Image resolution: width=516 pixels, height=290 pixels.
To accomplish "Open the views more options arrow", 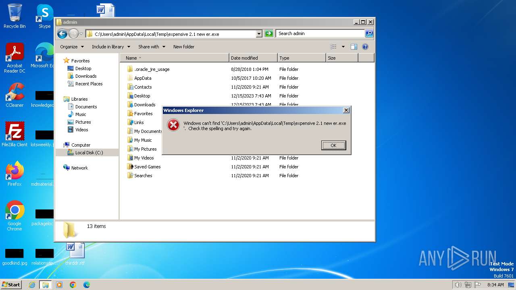I will [343, 47].
